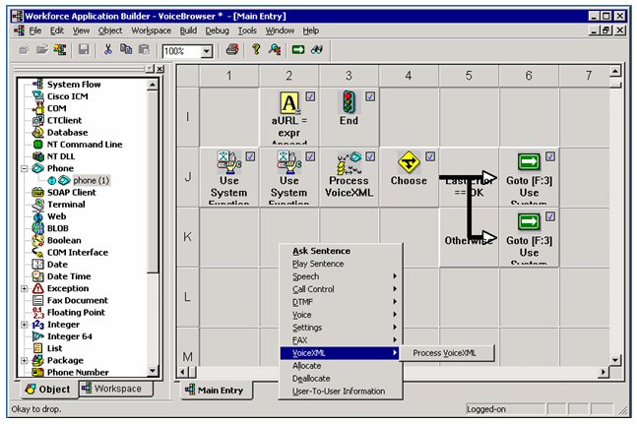Click the Cut scissors icon
Image resolution: width=637 pixels, height=424 pixels.
(108, 50)
